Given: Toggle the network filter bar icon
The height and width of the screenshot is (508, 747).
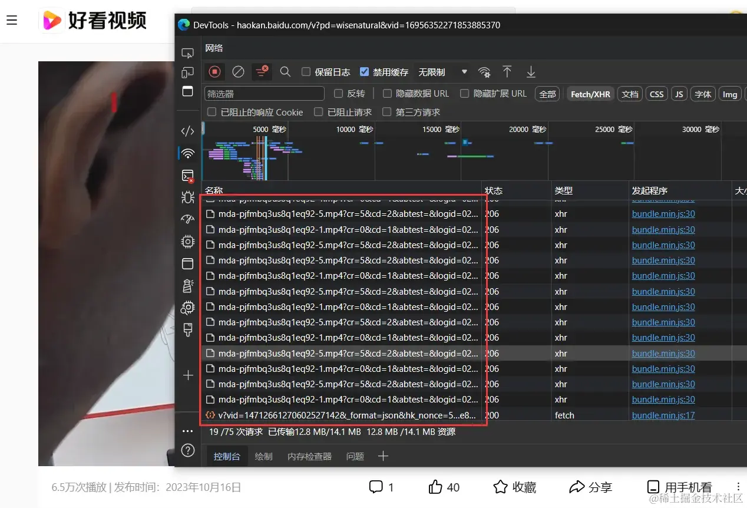Looking at the screenshot, I should click(261, 72).
